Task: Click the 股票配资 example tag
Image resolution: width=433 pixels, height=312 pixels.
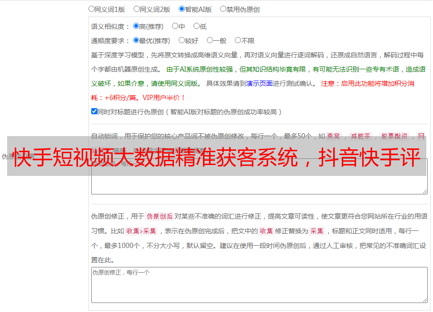Action: point(395,136)
